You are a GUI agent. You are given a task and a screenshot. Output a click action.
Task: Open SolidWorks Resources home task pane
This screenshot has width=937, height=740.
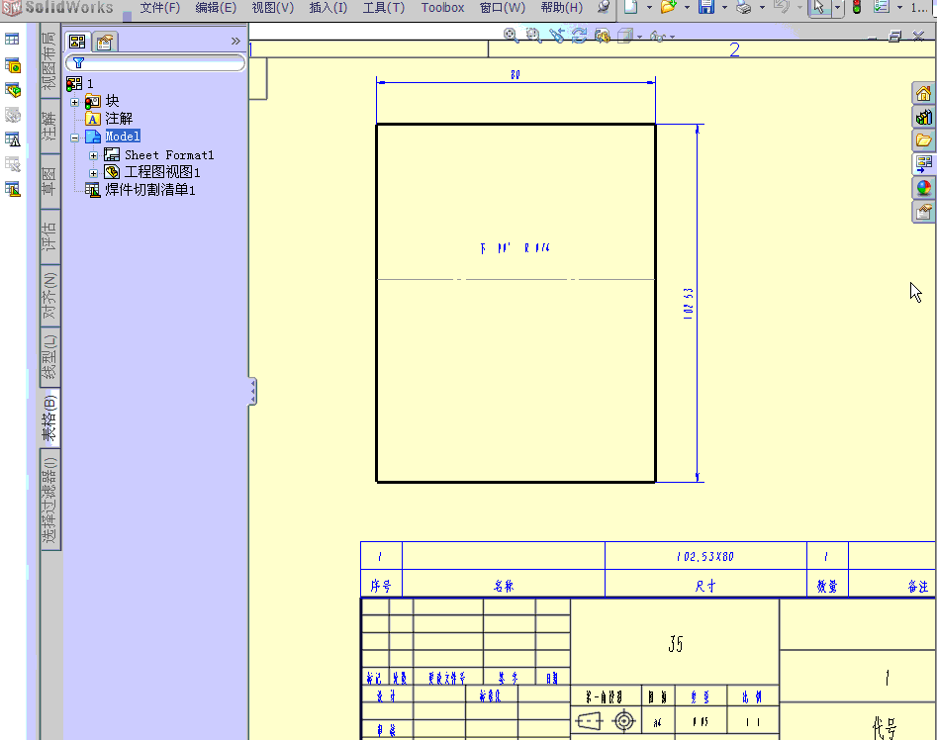pos(924,93)
